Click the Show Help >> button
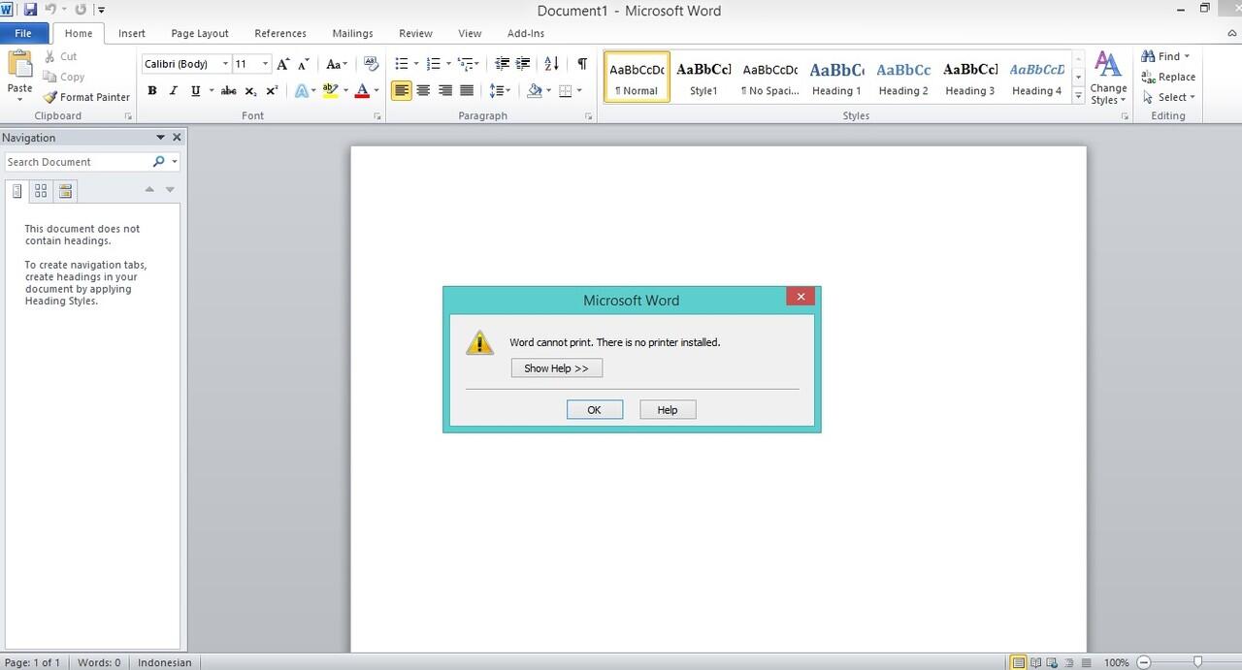The image size is (1242, 670). [x=557, y=368]
